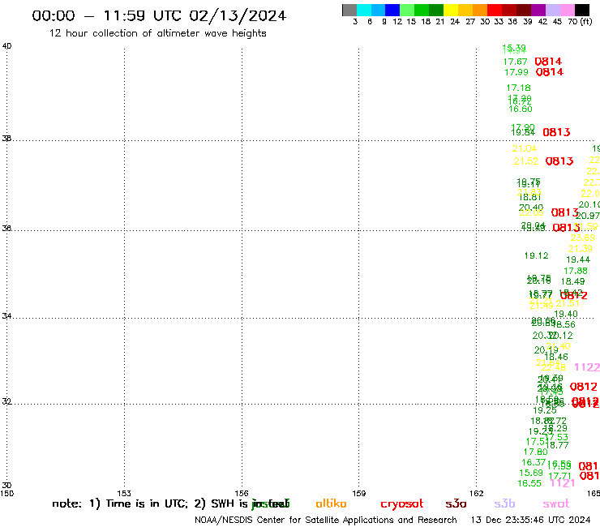Click the yellow wave height value '23.69'
This screenshot has width=600, height=527.
click(583, 238)
